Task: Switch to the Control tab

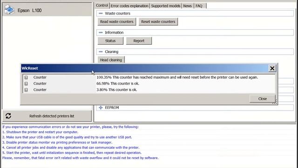Action: point(102,6)
